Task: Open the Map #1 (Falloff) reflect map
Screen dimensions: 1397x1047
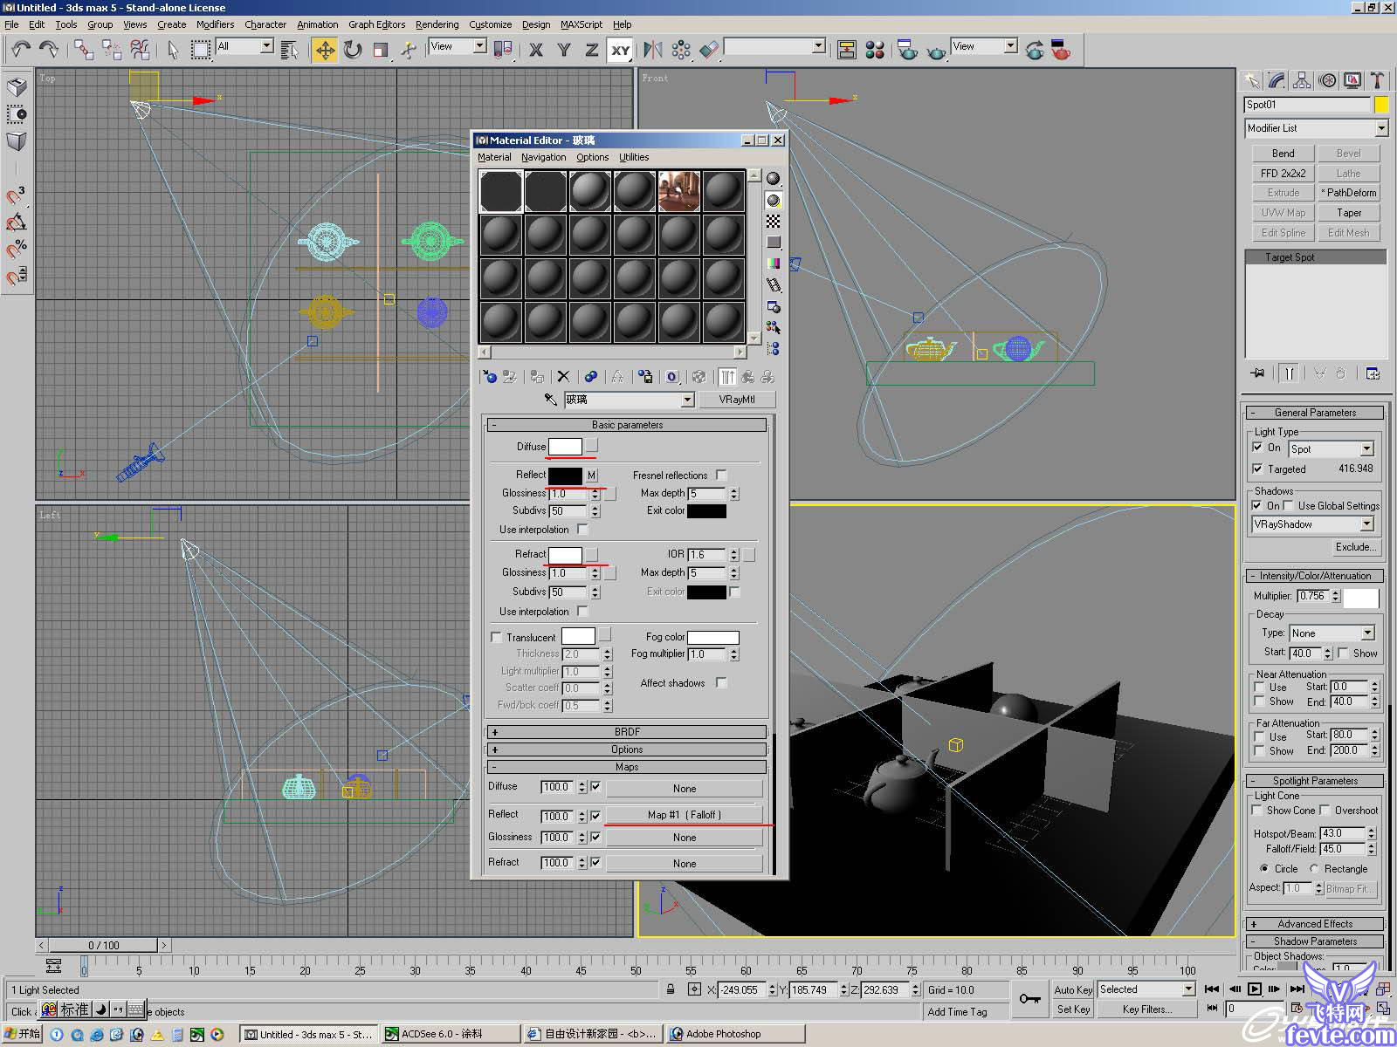Action: [x=684, y=815]
